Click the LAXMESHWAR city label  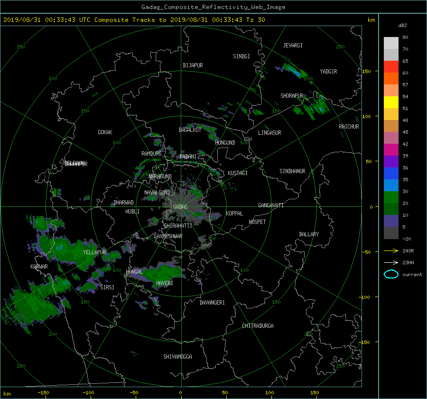pyautogui.click(x=168, y=236)
